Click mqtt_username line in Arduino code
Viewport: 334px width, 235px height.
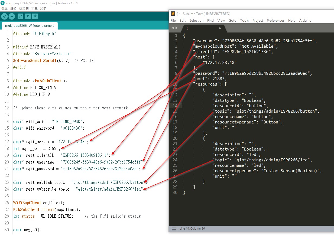[x=79, y=162]
